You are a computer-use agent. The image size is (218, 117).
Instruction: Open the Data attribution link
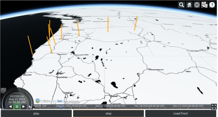coord(71,101)
